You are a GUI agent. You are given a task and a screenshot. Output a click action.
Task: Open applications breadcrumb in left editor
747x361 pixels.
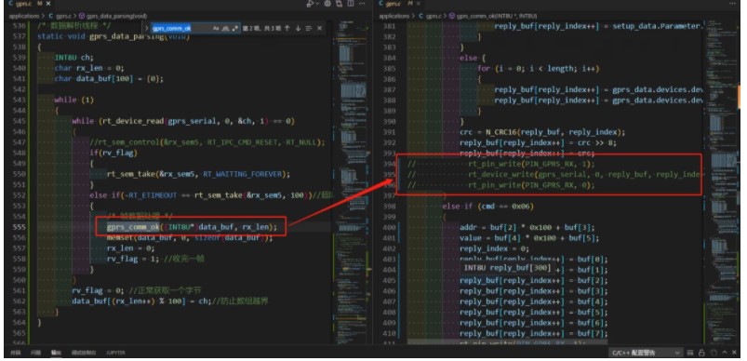(x=23, y=16)
